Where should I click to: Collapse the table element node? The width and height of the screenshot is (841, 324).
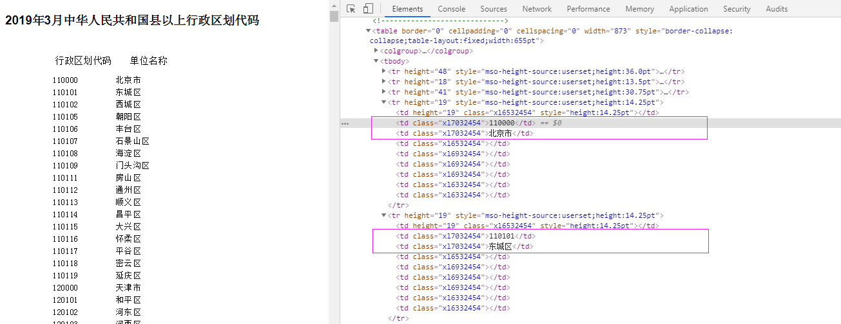[x=368, y=31]
